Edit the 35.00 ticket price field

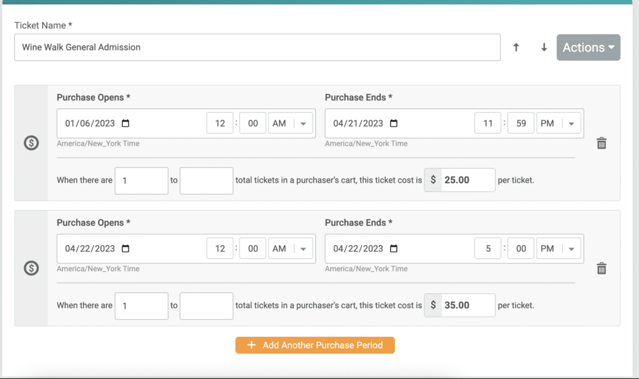(x=467, y=305)
